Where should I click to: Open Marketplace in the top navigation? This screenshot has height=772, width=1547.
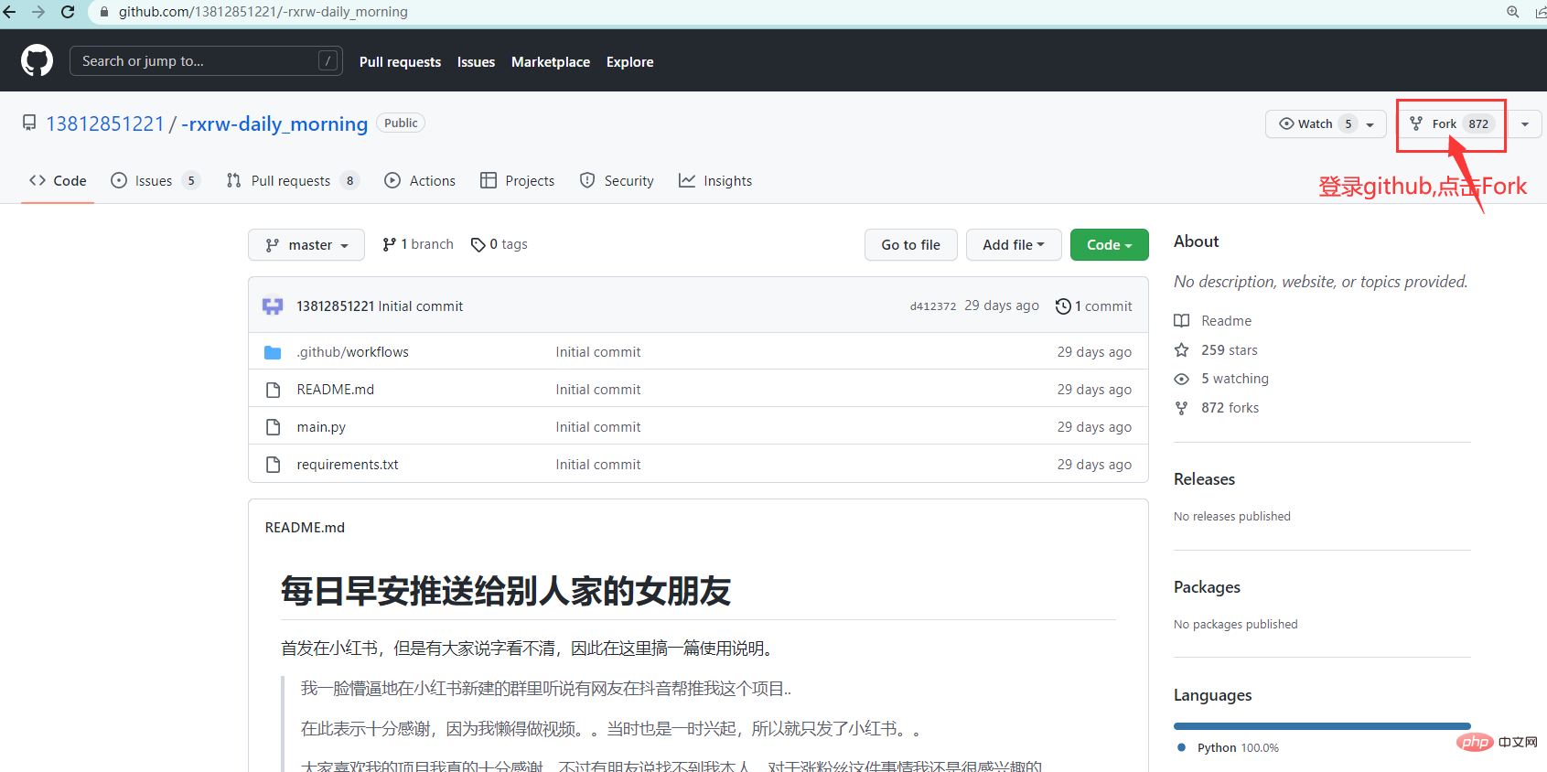point(551,62)
